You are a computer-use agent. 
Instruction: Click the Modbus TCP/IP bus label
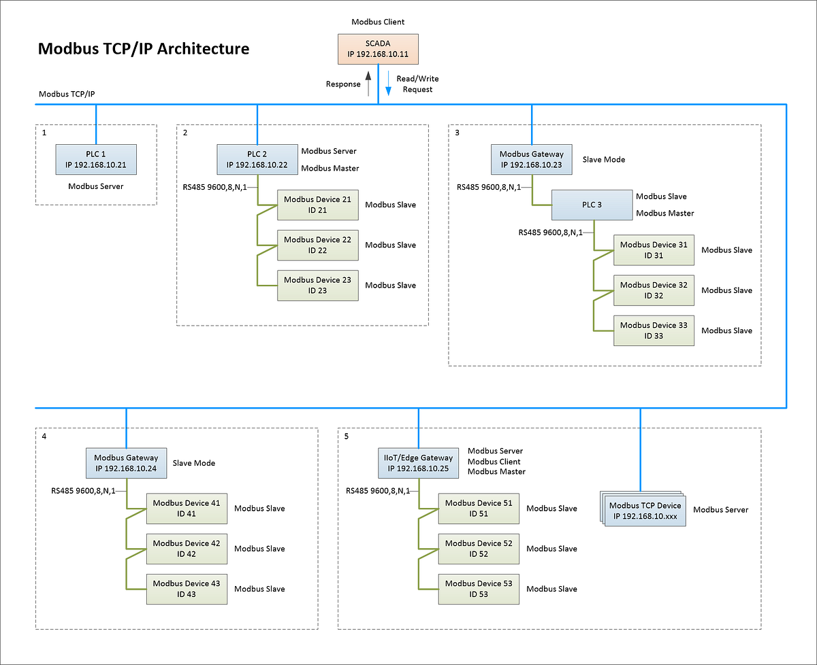68,94
